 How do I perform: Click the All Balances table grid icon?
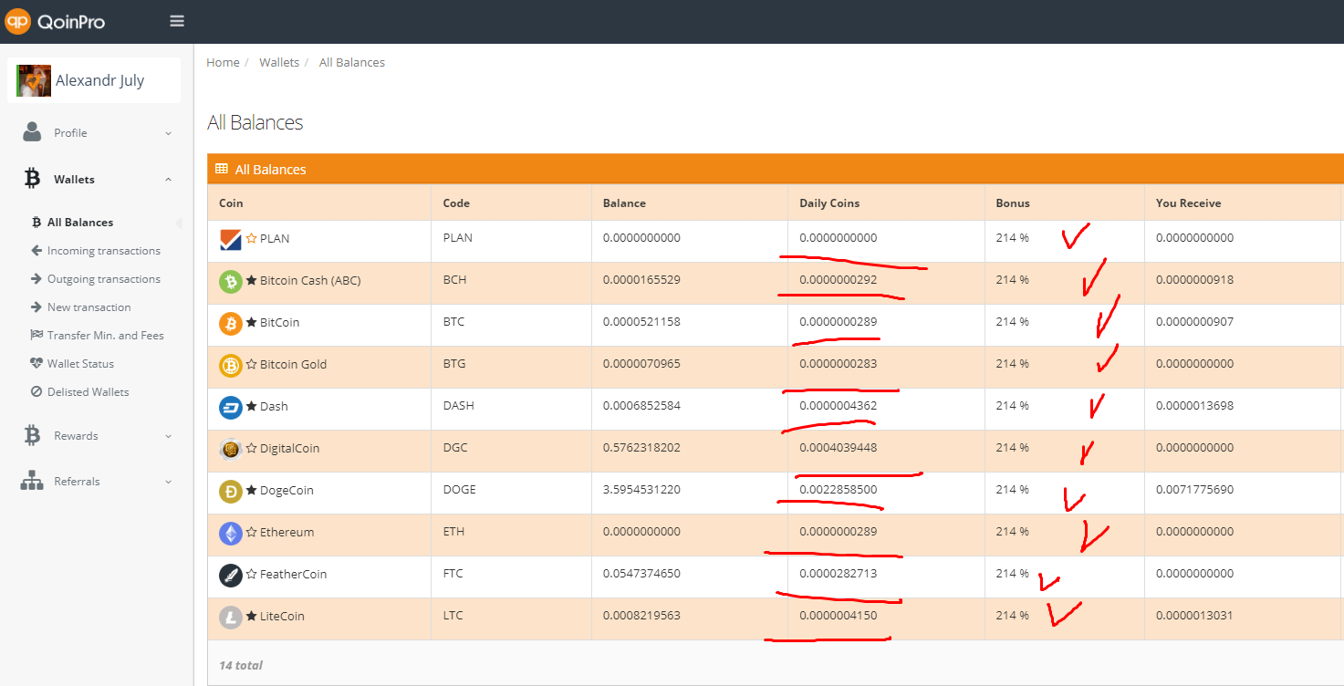point(221,169)
